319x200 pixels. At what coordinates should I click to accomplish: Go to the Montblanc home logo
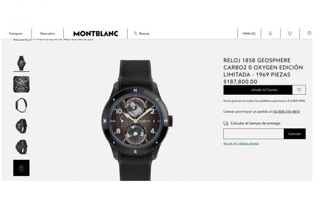click(96, 34)
